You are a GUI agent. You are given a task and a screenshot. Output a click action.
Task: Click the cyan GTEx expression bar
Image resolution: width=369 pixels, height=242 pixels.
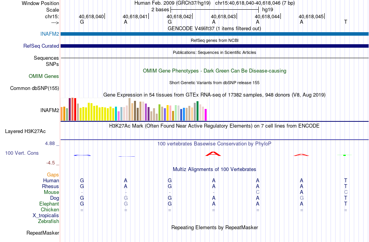point(116,114)
